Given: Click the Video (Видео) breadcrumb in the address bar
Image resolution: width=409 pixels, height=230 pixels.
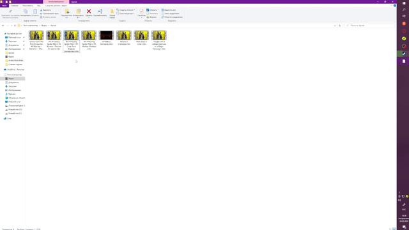Looking at the screenshot, I should pyautogui.click(x=44, y=26).
